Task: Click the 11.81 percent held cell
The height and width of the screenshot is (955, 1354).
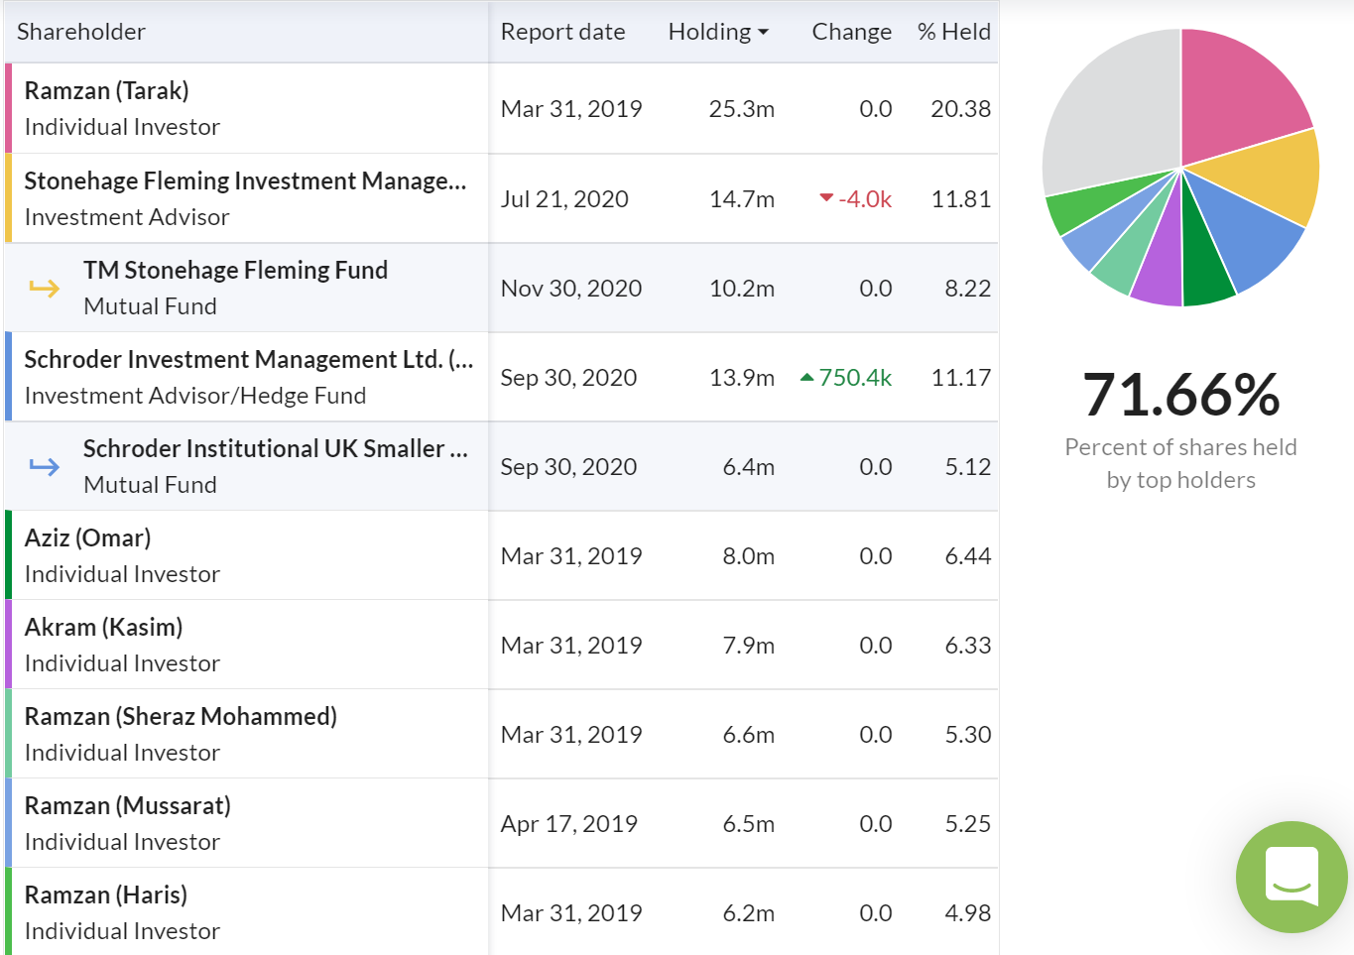Action: click(x=960, y=199)
